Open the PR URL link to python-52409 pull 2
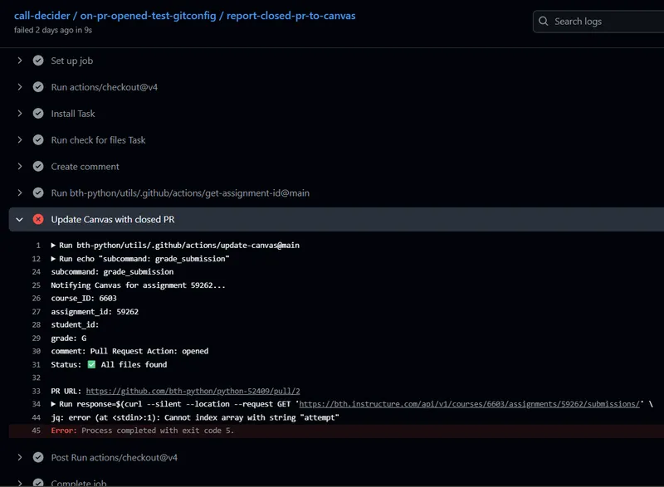664x487 pixels. point(193,391)
